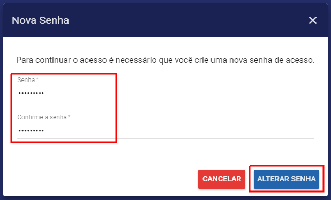Click the dark blue dialog header bar
Image resolution: width=331 pixels, height=200 pixels.
point(165,20)
